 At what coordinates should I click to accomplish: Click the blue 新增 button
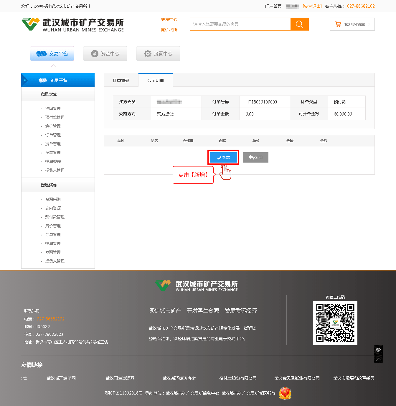[223, 158]
